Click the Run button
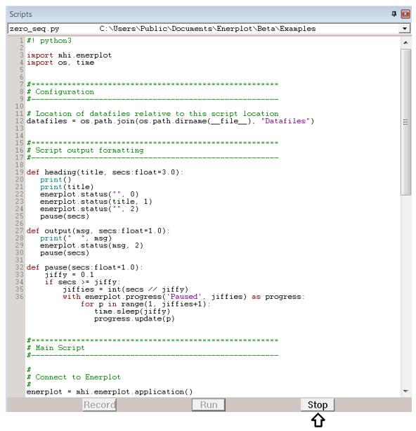 coord(209,405)
